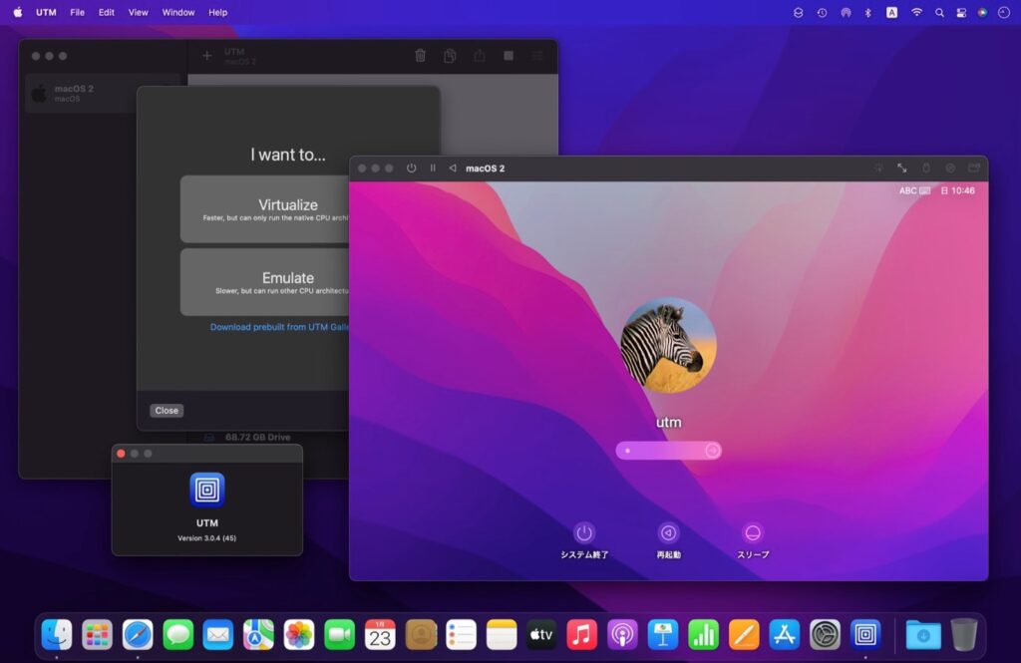Toggle fullscreen with the diagonal arrows icon
Image resolution: width=1021 pixels, height=663 pixels.
pyautogui.click(x=902, y=168)
